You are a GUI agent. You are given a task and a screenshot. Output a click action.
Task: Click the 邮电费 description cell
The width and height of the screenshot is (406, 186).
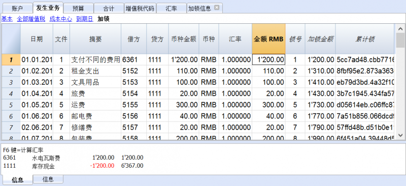(95, 116)
